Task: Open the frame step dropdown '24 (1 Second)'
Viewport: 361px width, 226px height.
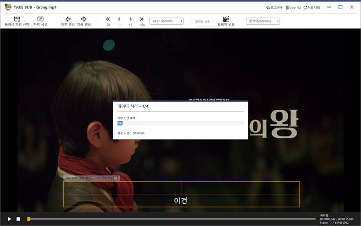Action: click(166, 21)
